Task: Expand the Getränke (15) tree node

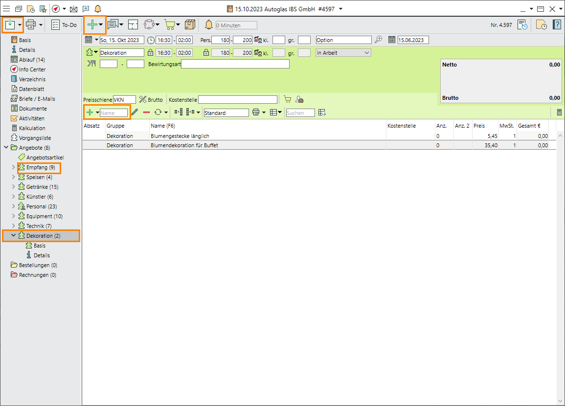Action: [13, 187]
